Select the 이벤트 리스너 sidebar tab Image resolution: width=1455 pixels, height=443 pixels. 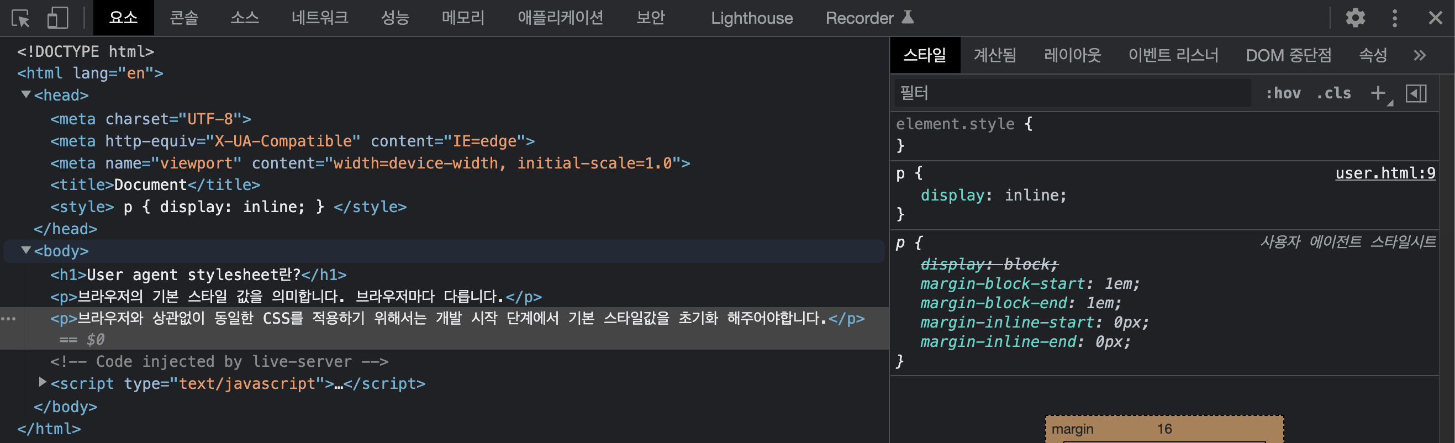click(1173, 55)
